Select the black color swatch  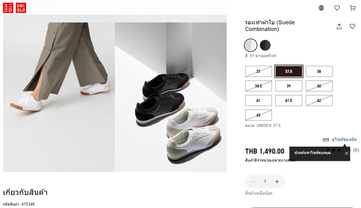pyautogui.click(x=265, y=45)
